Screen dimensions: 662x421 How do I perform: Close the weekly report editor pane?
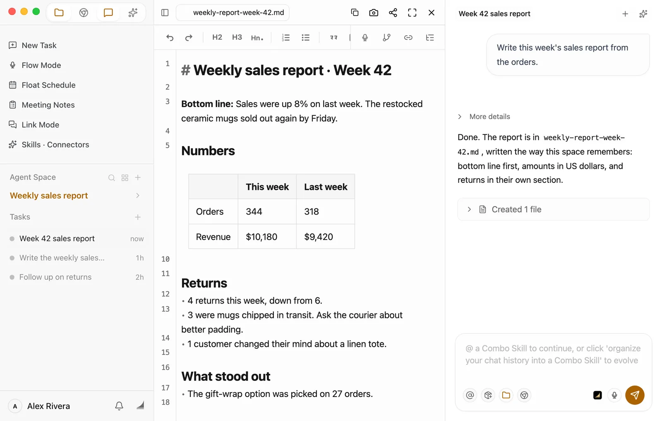[432, 12]
